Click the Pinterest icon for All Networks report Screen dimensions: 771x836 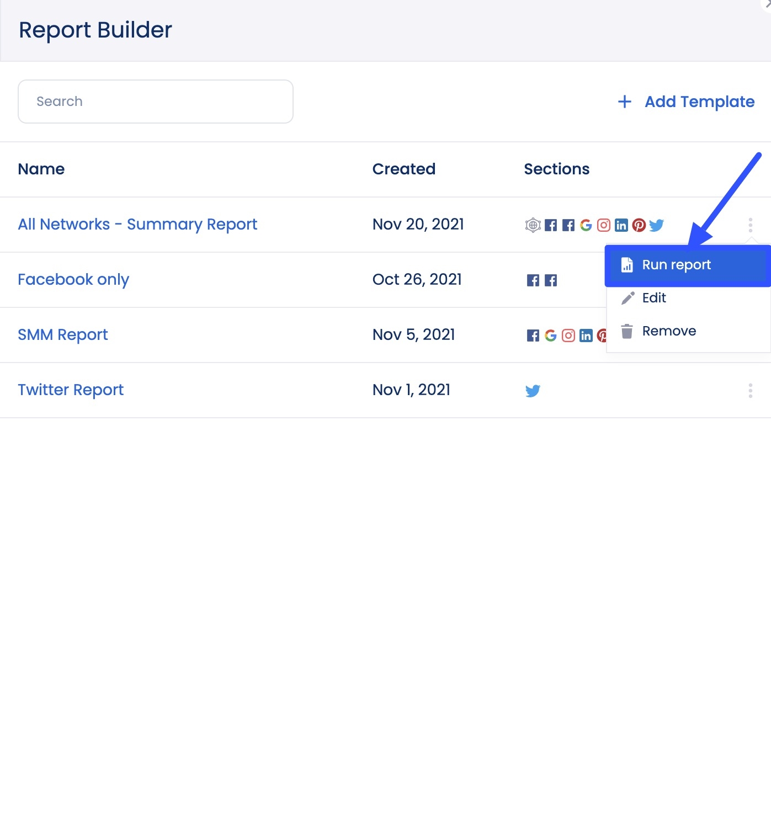(639, 225)
